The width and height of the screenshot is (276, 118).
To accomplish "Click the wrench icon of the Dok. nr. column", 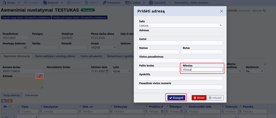I will pos(81,107).
